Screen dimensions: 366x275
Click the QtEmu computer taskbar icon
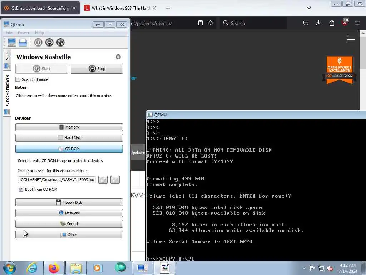tap(143, 268)
